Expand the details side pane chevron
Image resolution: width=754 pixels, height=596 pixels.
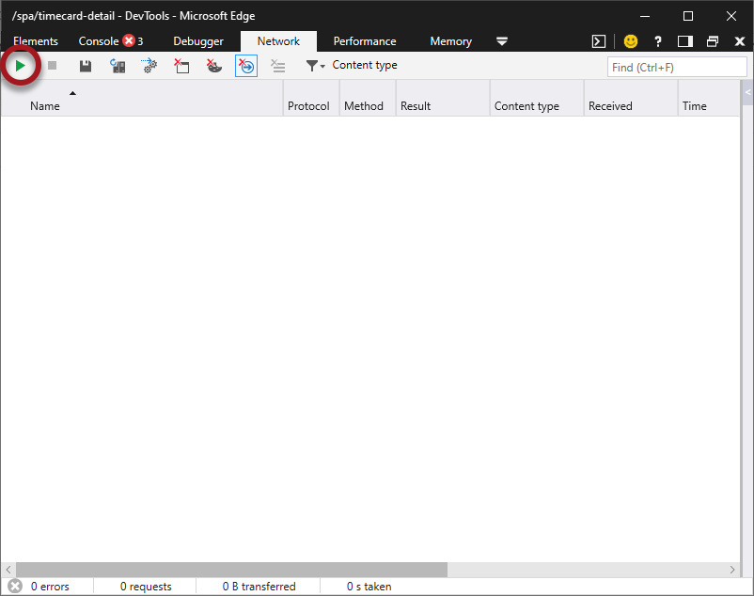(x=747, y=92)
